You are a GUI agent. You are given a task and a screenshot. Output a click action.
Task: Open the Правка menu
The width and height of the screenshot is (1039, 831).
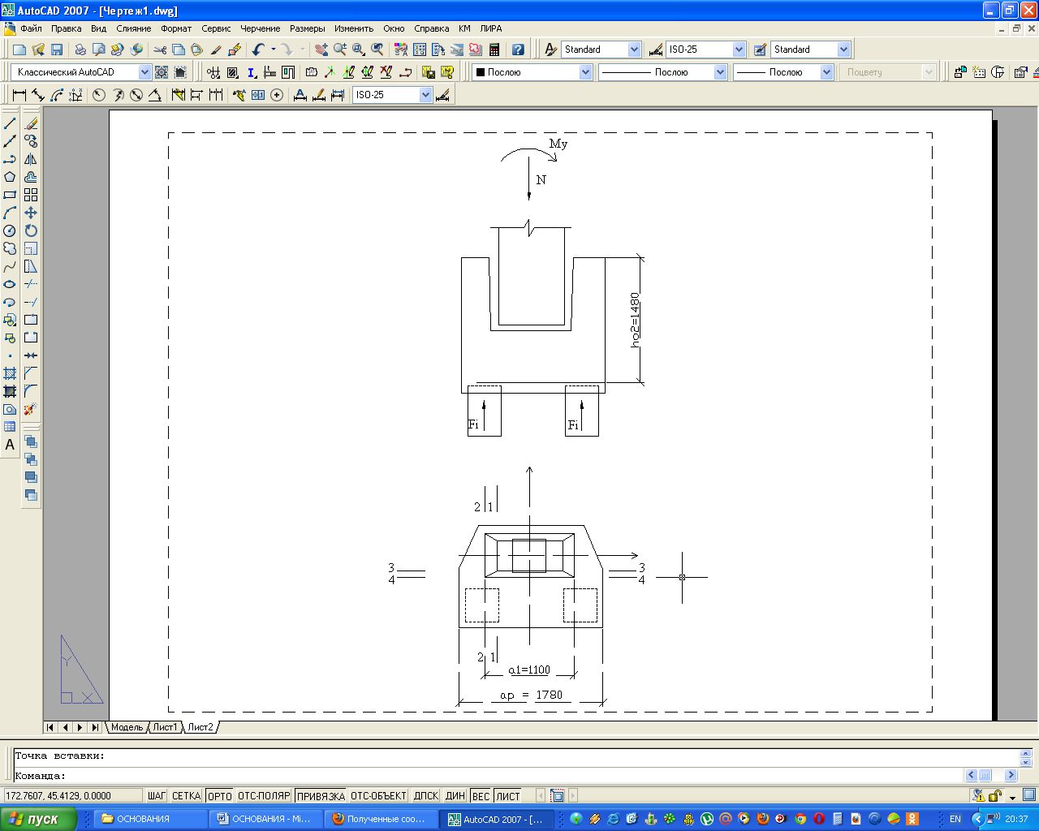[66, 28]
